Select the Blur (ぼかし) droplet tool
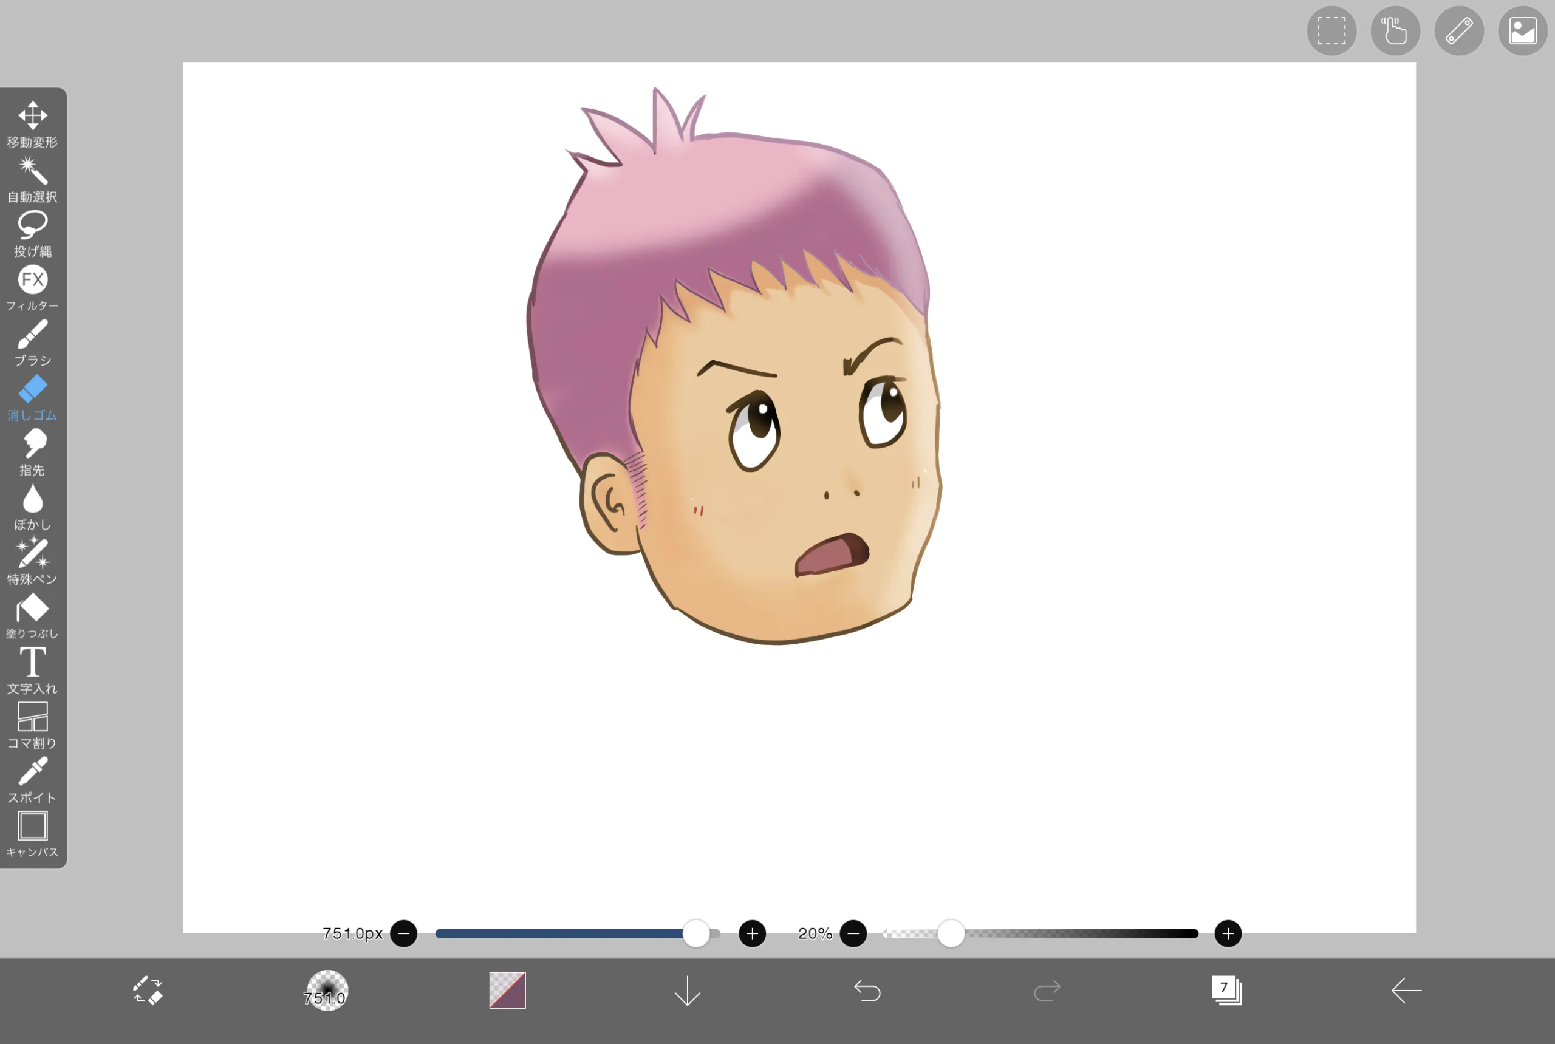Viewport: 1555px width, 1044px height. point(32,506)
